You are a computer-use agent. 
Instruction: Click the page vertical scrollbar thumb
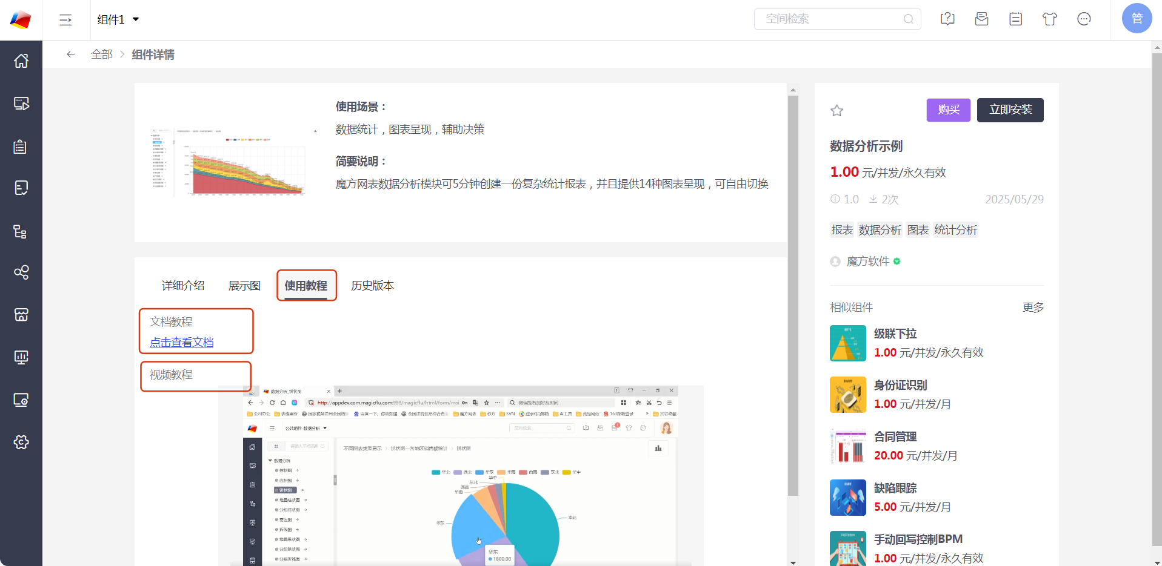click(x=1157, y=300)
